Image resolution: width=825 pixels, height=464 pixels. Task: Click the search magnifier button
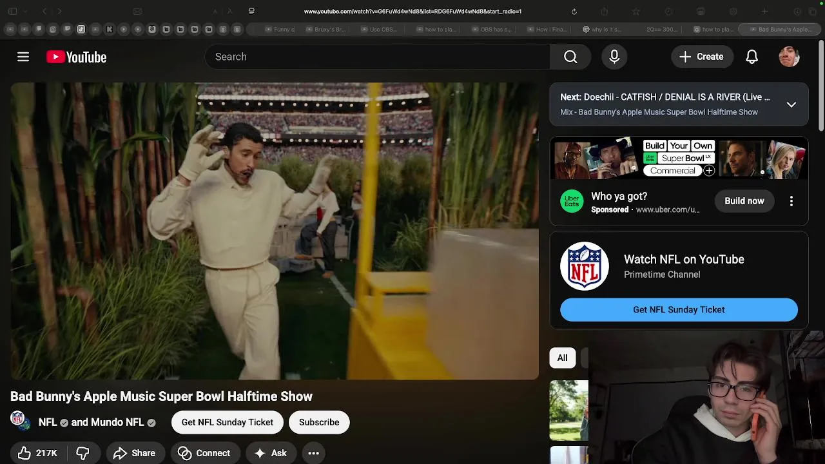(x=570, y=57)
